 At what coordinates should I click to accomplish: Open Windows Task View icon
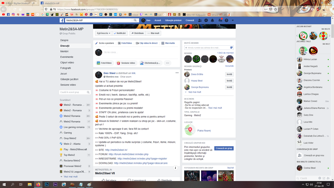coord(21,184)
